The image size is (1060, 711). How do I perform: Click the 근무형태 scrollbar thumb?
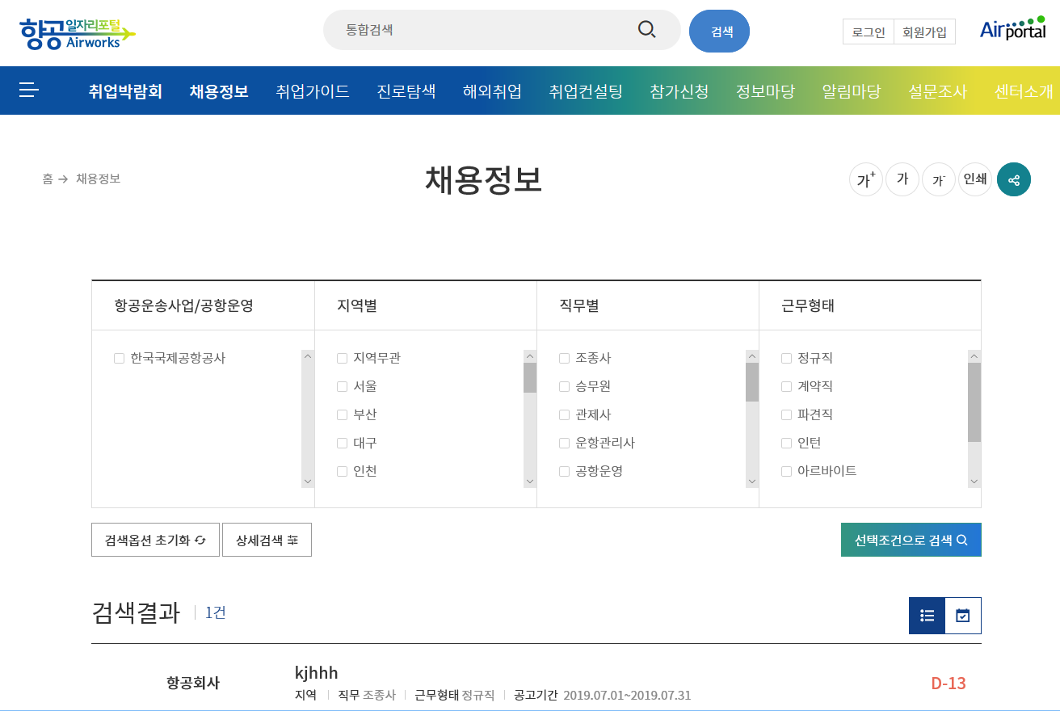click(x=974, y=402)
